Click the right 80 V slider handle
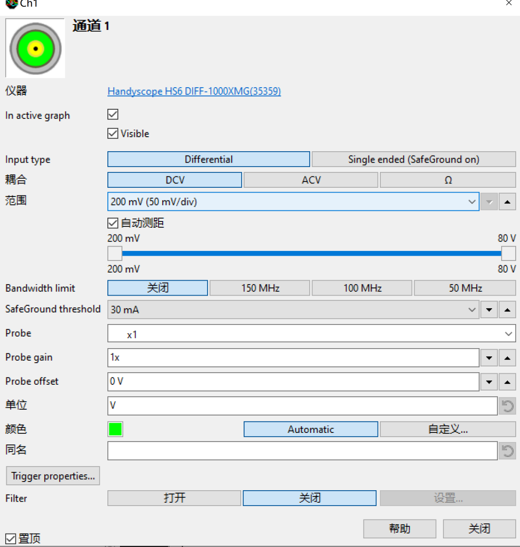Image resolution: width=520 pixels, height=547 pixels. pyautogui.click(x=508, y=254)
